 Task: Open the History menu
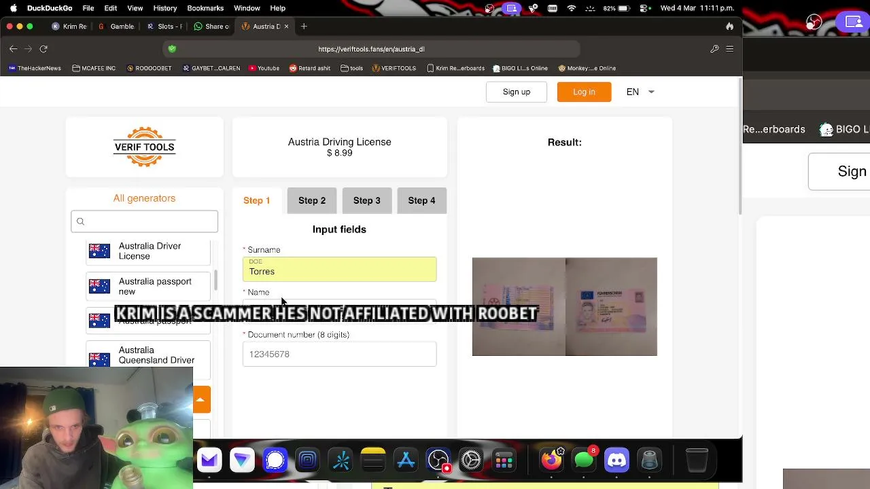click(164, 8)
